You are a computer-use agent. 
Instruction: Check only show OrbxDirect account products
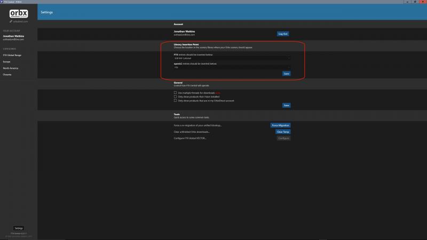tap(175, 101)
